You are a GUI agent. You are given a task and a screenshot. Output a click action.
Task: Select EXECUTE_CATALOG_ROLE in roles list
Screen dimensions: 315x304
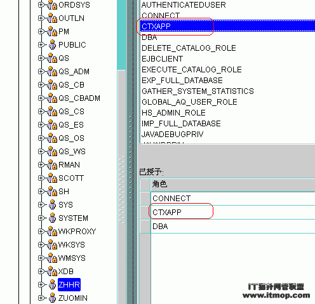tap(192, 70)
